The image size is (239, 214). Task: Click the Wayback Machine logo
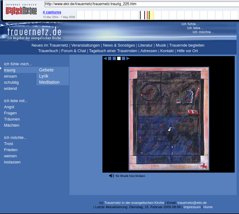pos(21,10)
